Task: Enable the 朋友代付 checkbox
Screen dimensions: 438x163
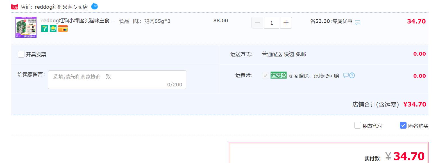Action: [x=358, y=125]
